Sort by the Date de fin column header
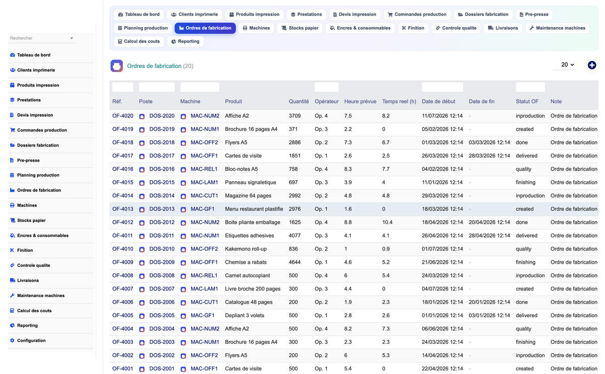Viewport: 605px width, 374px height. click(481, 102)
